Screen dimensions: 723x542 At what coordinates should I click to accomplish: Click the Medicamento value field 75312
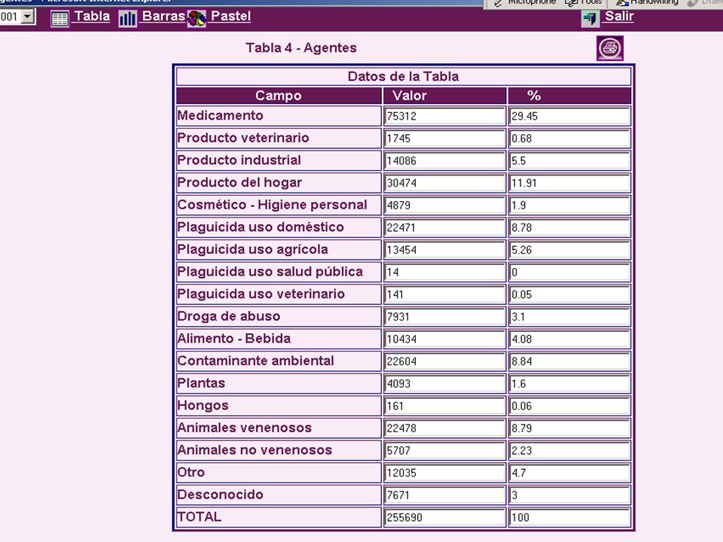coord(444,116)
